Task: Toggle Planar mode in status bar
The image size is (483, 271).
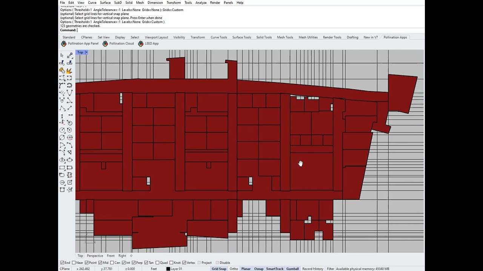Action: tap(246, 269)
